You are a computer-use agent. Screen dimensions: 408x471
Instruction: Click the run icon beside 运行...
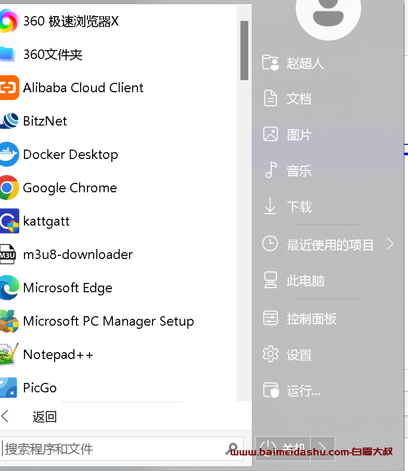coord(271,390)
